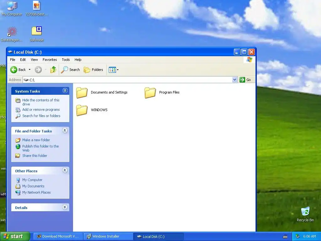Click the Windows flag logo in menu bar
321x241 pixels.
(x=249, y=60)
